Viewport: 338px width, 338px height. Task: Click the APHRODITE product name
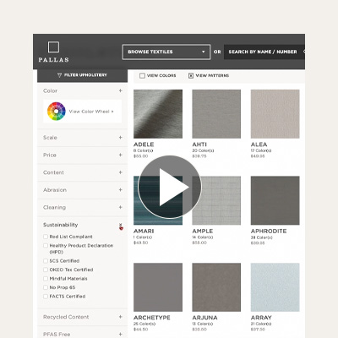(269, 231)
